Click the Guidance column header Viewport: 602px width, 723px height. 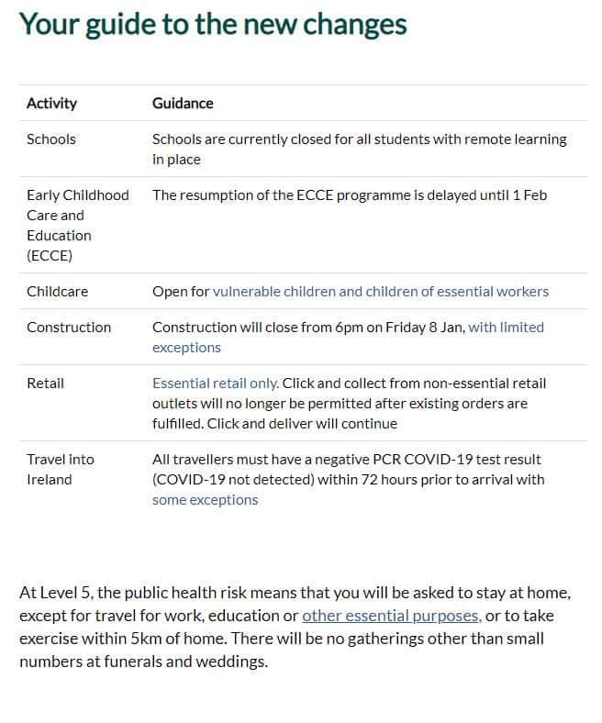183,104
